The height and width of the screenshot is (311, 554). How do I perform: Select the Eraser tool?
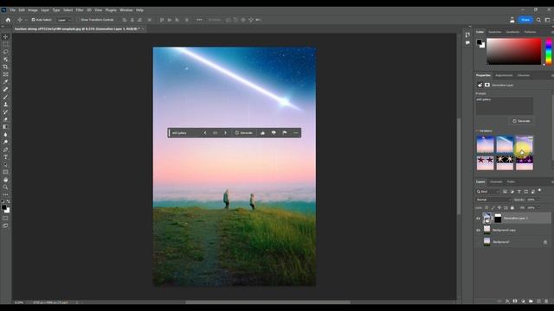[5, 119]
